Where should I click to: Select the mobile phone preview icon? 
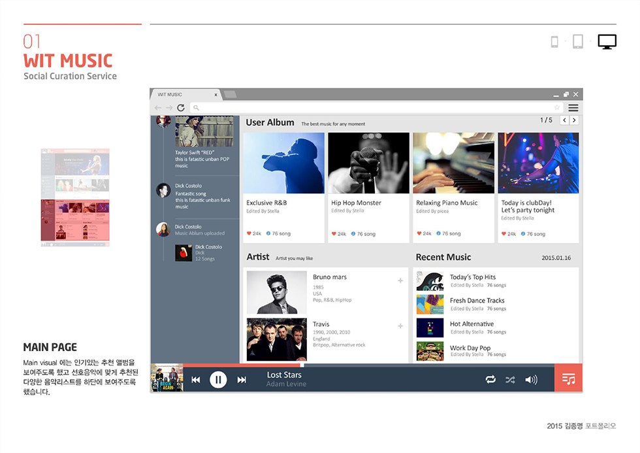click(x=554, y=41)
